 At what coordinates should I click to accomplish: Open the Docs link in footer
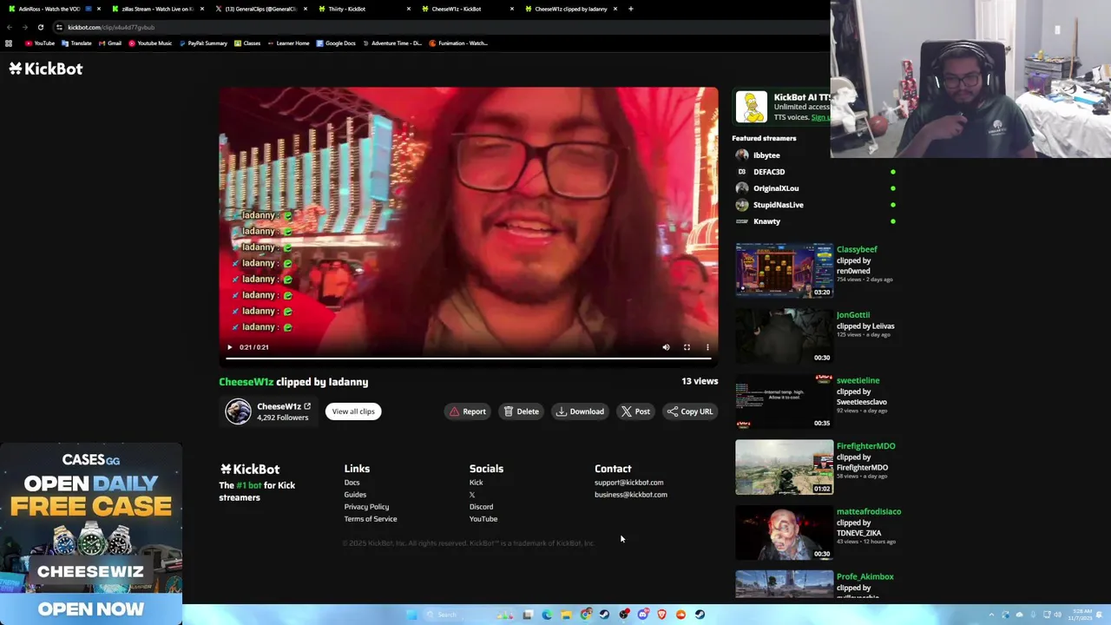coord(352,483)
